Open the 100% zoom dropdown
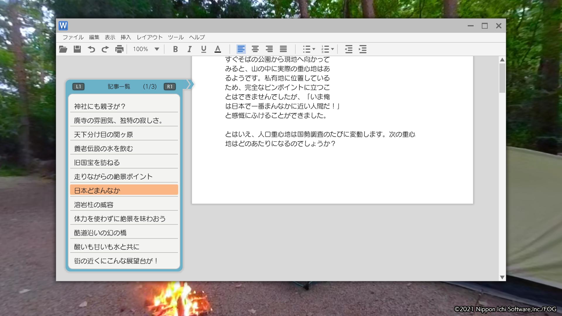 [157, 49]
